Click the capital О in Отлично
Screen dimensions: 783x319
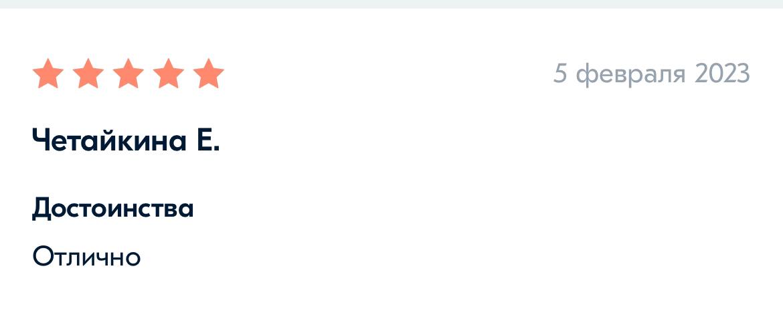tap(43, 257)
